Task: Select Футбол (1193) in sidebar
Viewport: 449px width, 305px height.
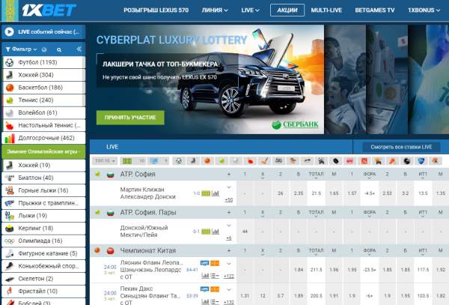Action: (x=43, y=62)
